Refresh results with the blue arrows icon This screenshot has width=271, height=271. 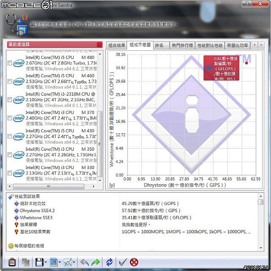(109, 262)
